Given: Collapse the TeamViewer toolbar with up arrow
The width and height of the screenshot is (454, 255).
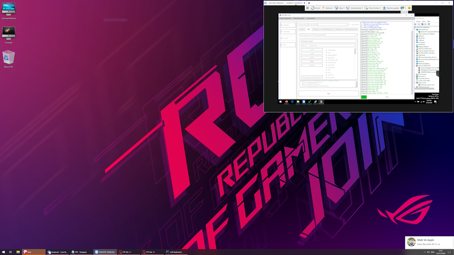Looking at the screenshot, I should 406,12.
